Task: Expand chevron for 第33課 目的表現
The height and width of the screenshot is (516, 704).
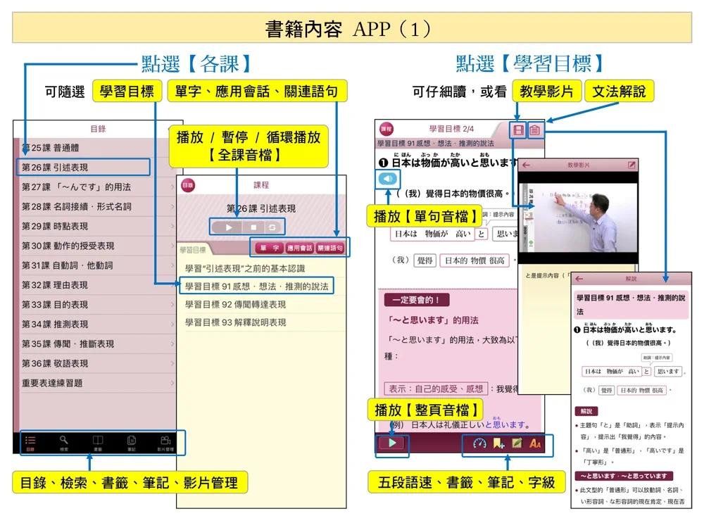Action: click(172, 305)
